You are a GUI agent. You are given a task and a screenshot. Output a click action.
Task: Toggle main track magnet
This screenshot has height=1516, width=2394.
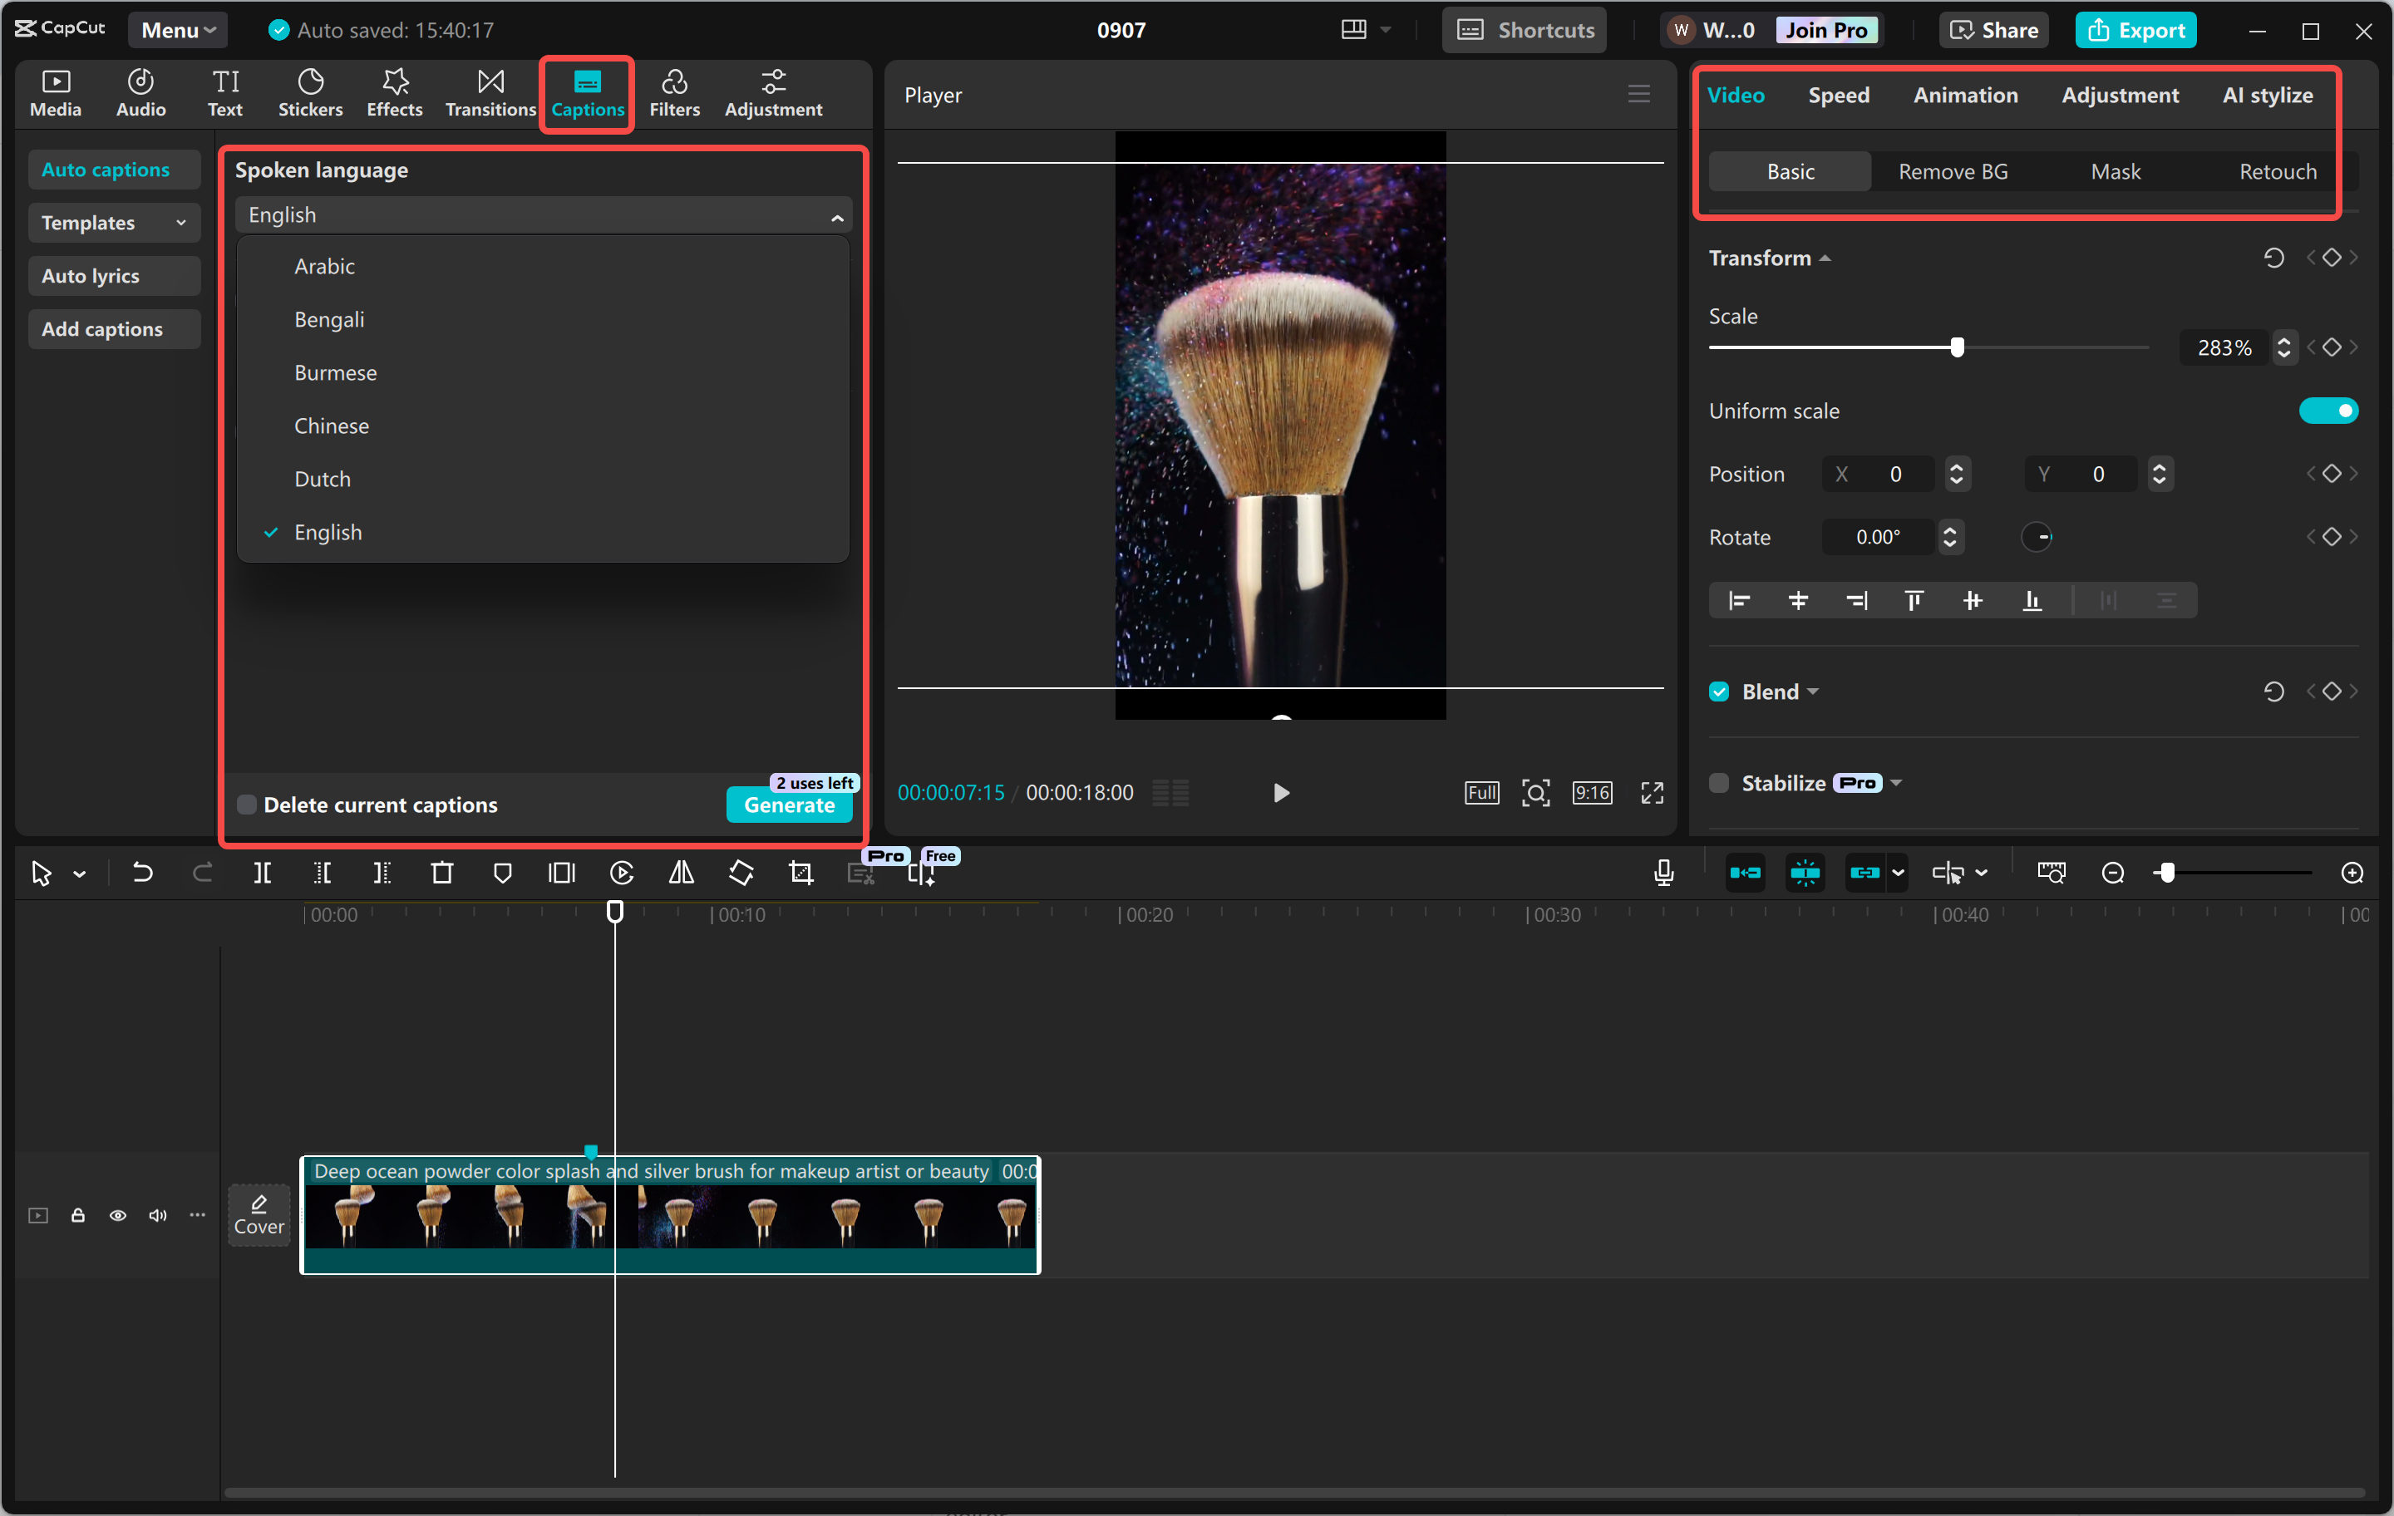point(1745,873)
